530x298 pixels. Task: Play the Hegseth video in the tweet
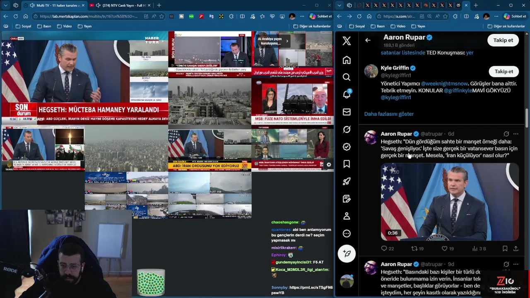click(450, 202)
